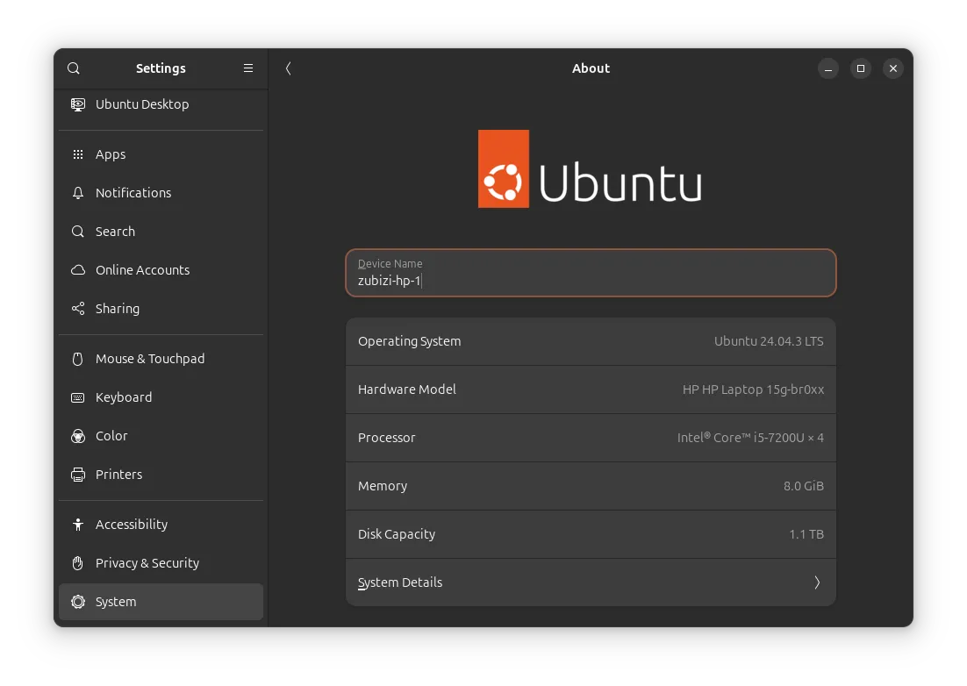Select Mouse & Touchpad from sidebar
967x686 pixels.
point(78,358)
